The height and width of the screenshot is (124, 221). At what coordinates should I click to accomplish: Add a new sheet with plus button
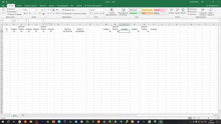[23, 115]
